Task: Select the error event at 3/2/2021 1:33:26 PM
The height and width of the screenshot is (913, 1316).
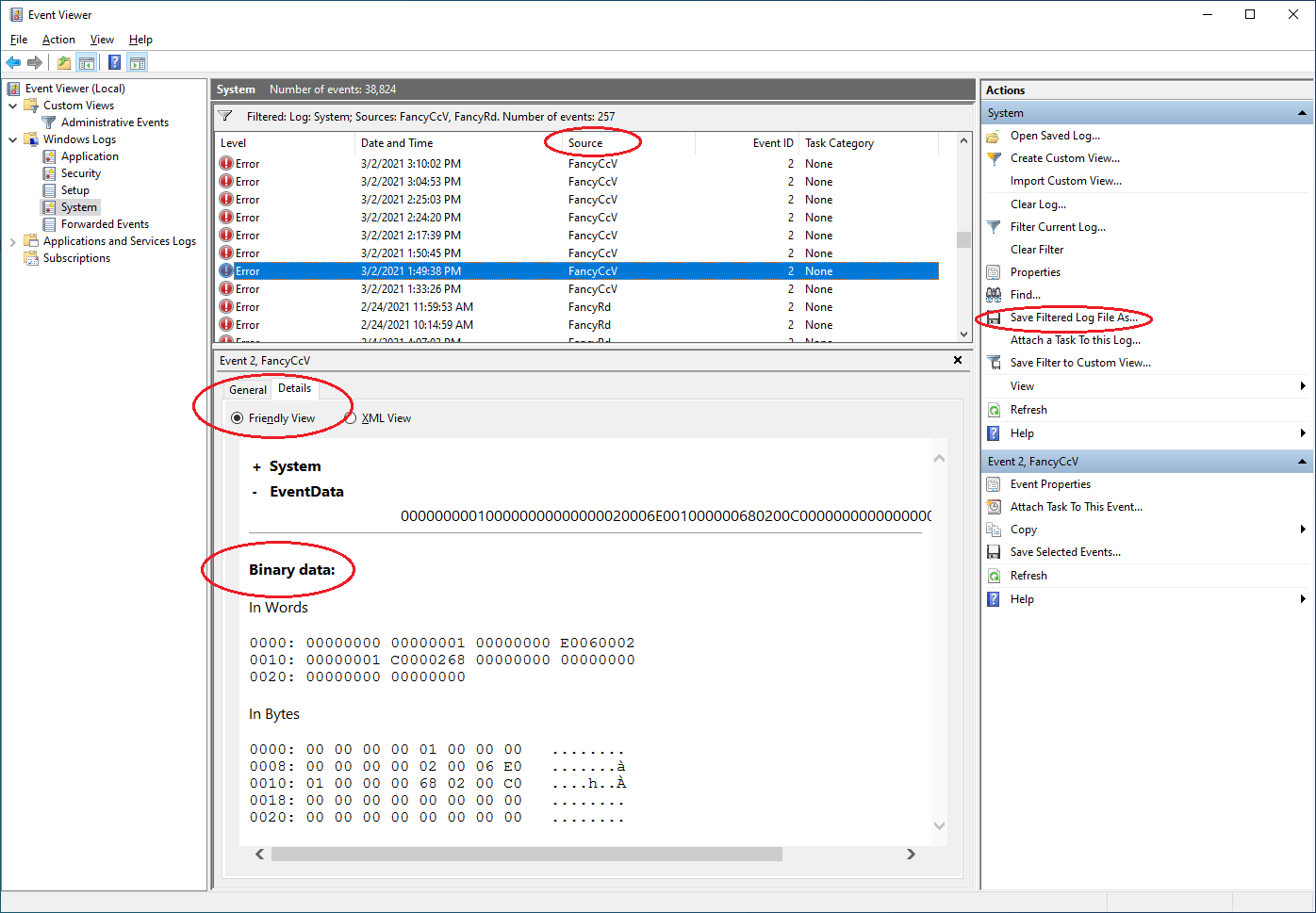Action: point(578,289)
